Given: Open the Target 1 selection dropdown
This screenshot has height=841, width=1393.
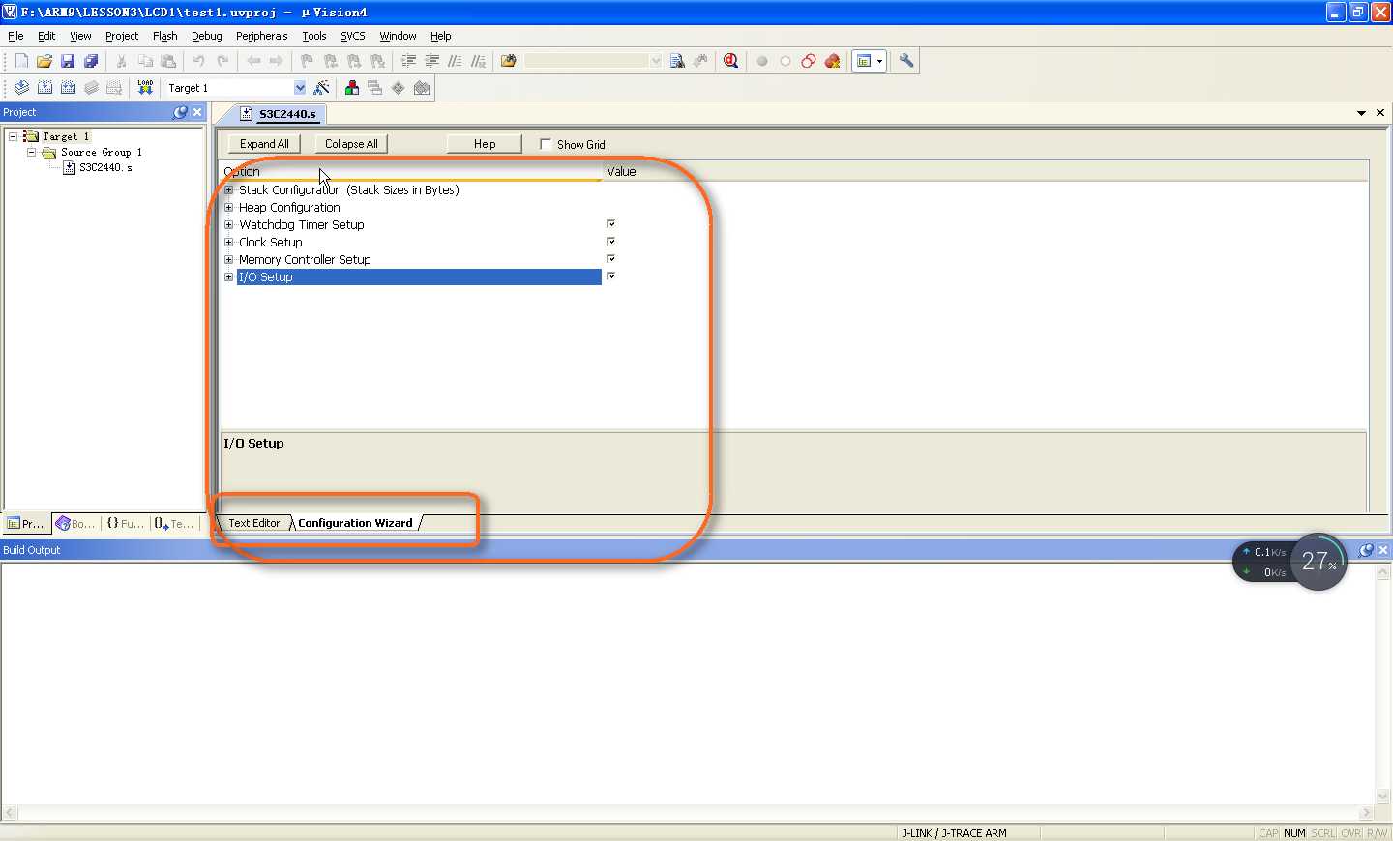Looking at the screenshot, I should [300, 88].
